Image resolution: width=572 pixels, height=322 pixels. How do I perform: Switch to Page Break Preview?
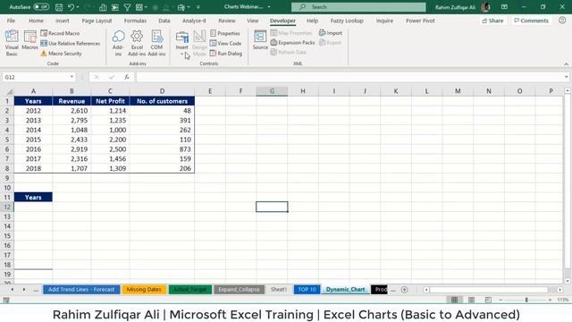(x=488, y=300)
